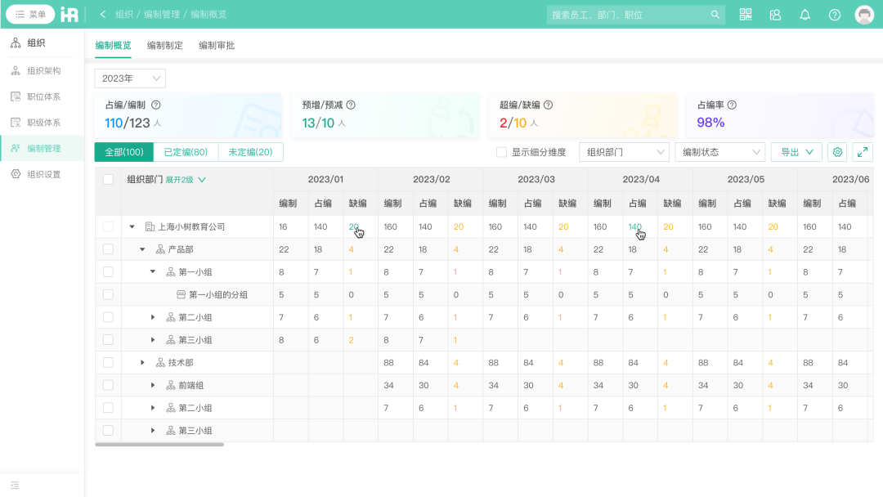Collapse the 上海小树教育公司 tree node
The image size is (883, 497).
[x=132, y=226]
